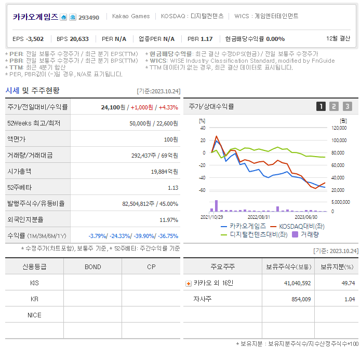The width and height of the screenshot is (361, 349).
Task: Expand the 카카오 외 16인 shareholder row
Action: point(189,284)
